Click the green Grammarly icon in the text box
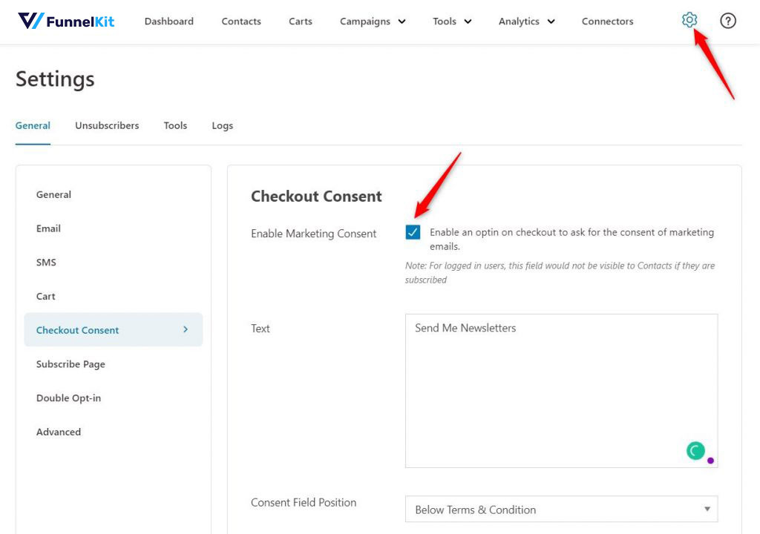Screen dimensions: 760x534 [695, 451]
